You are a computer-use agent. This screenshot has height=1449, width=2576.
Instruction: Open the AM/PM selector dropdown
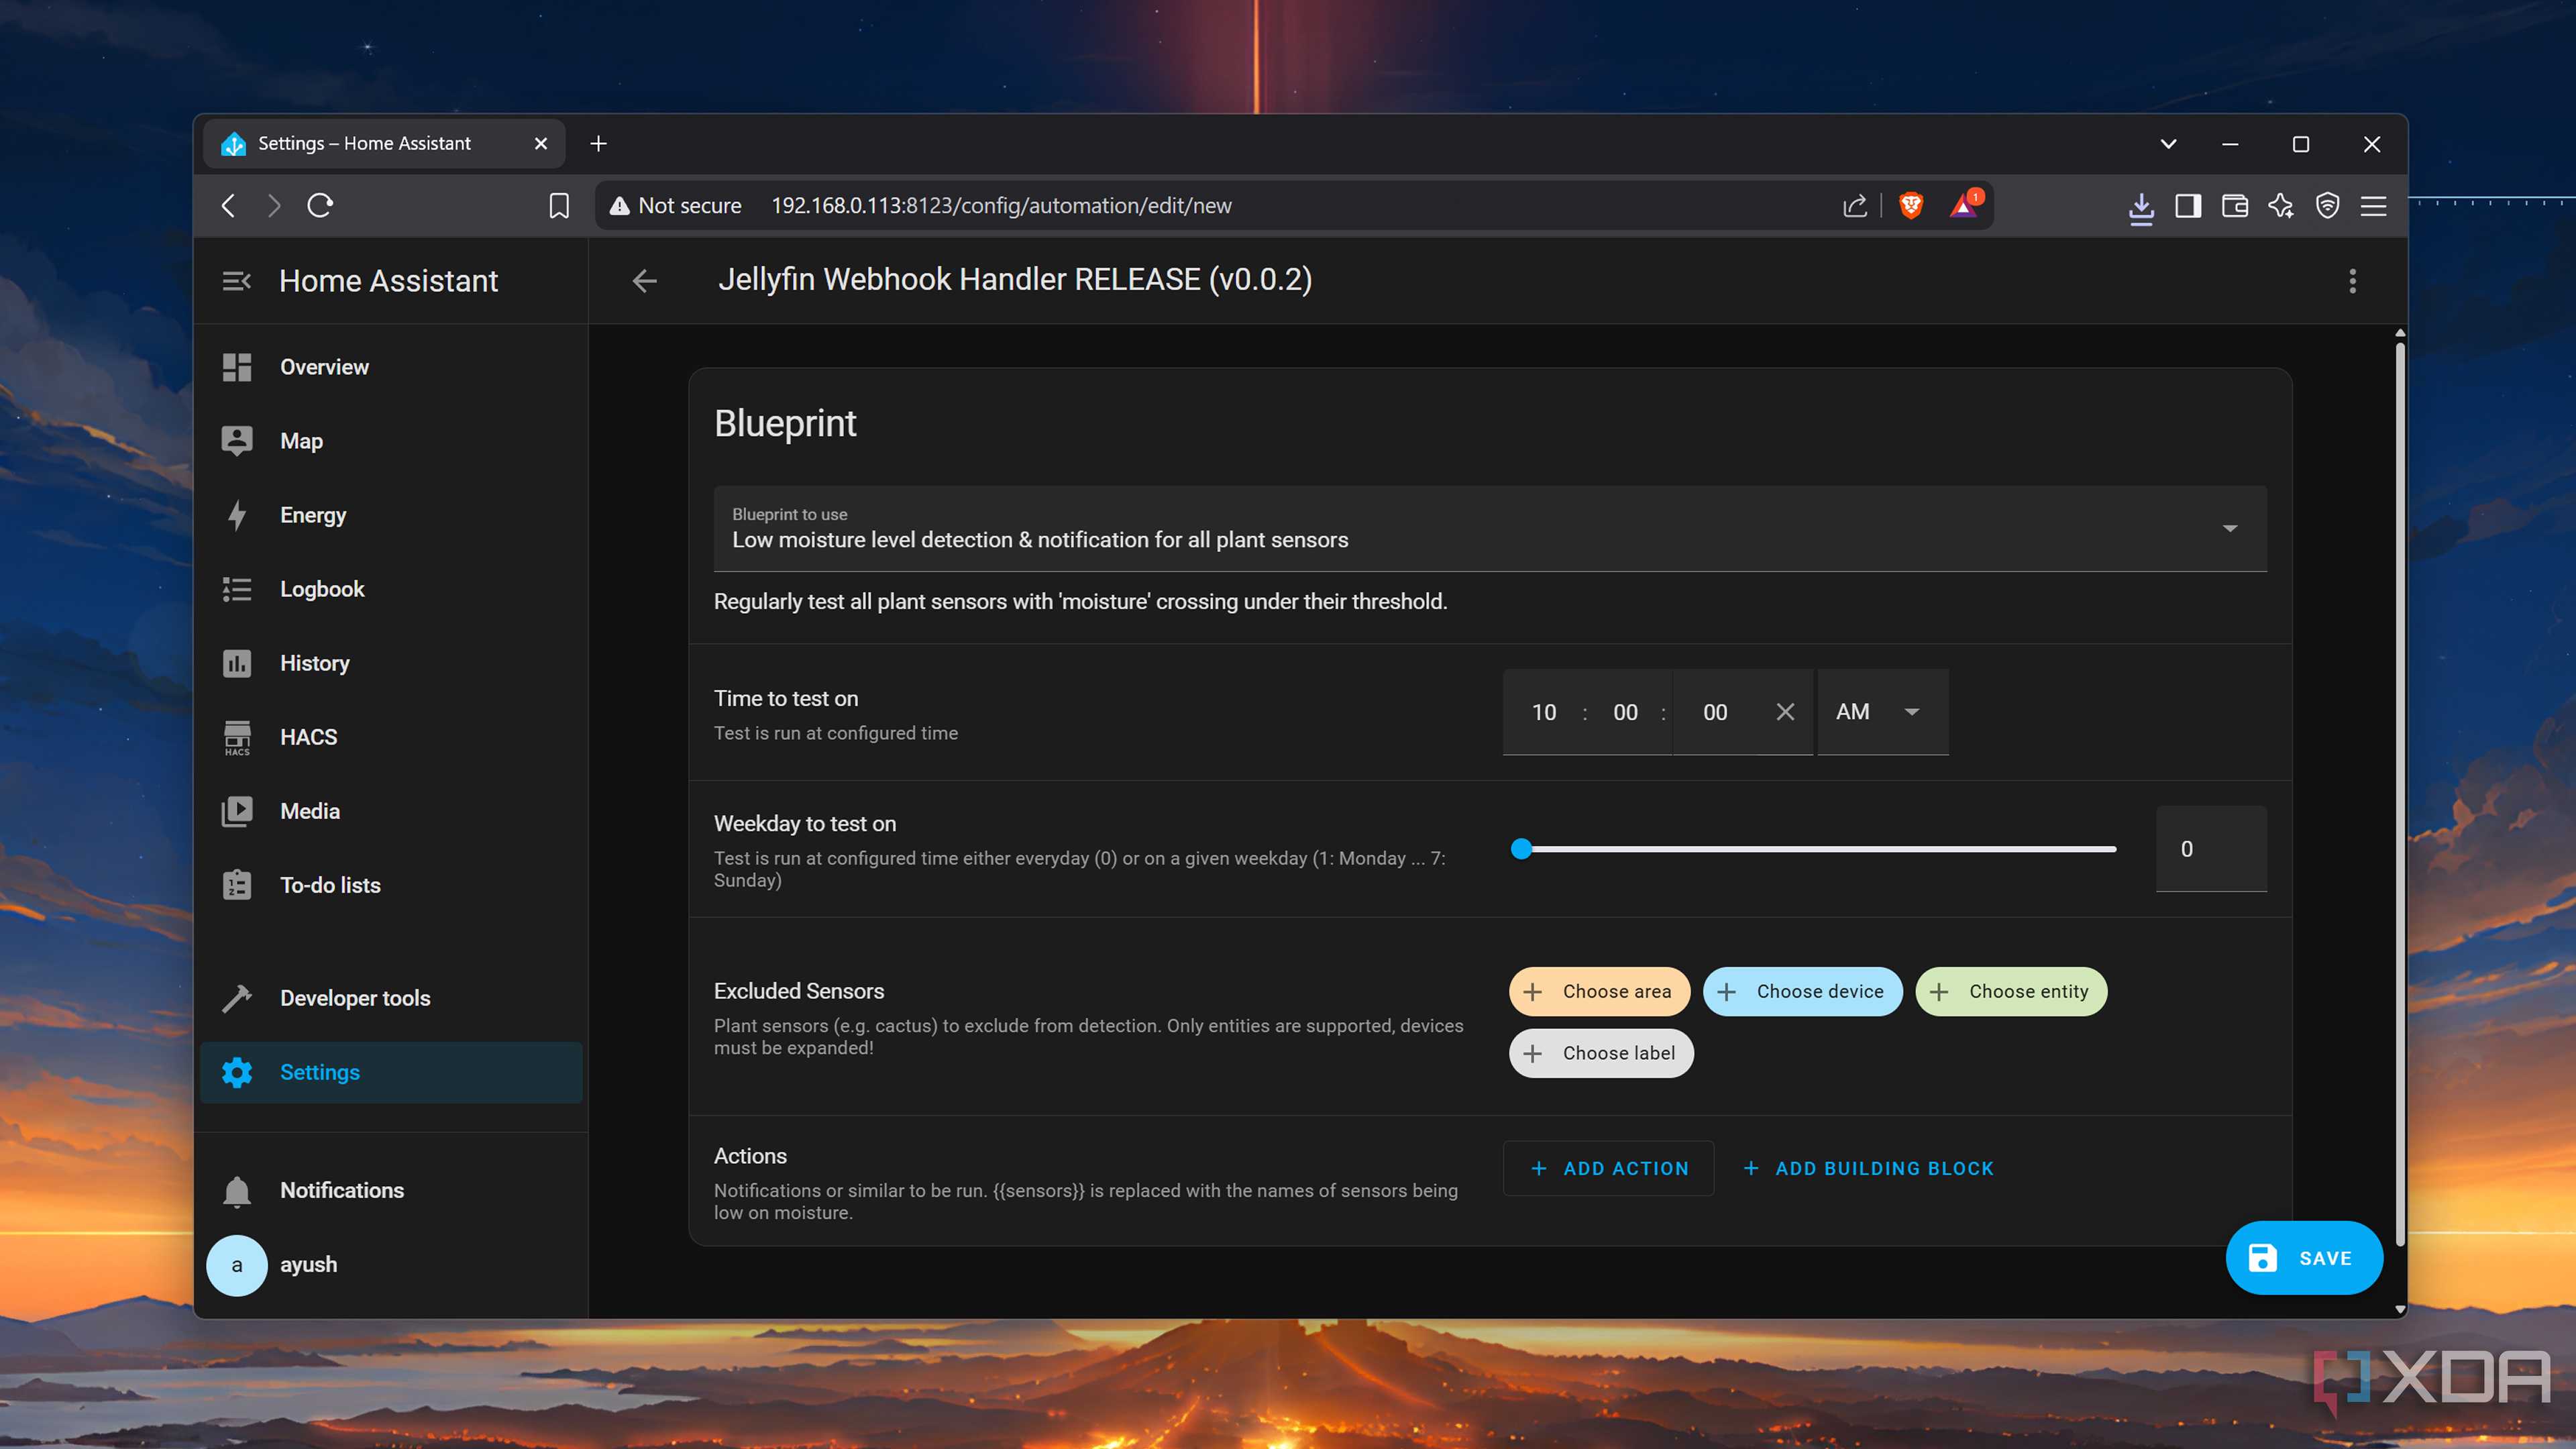pos(1882,712)
